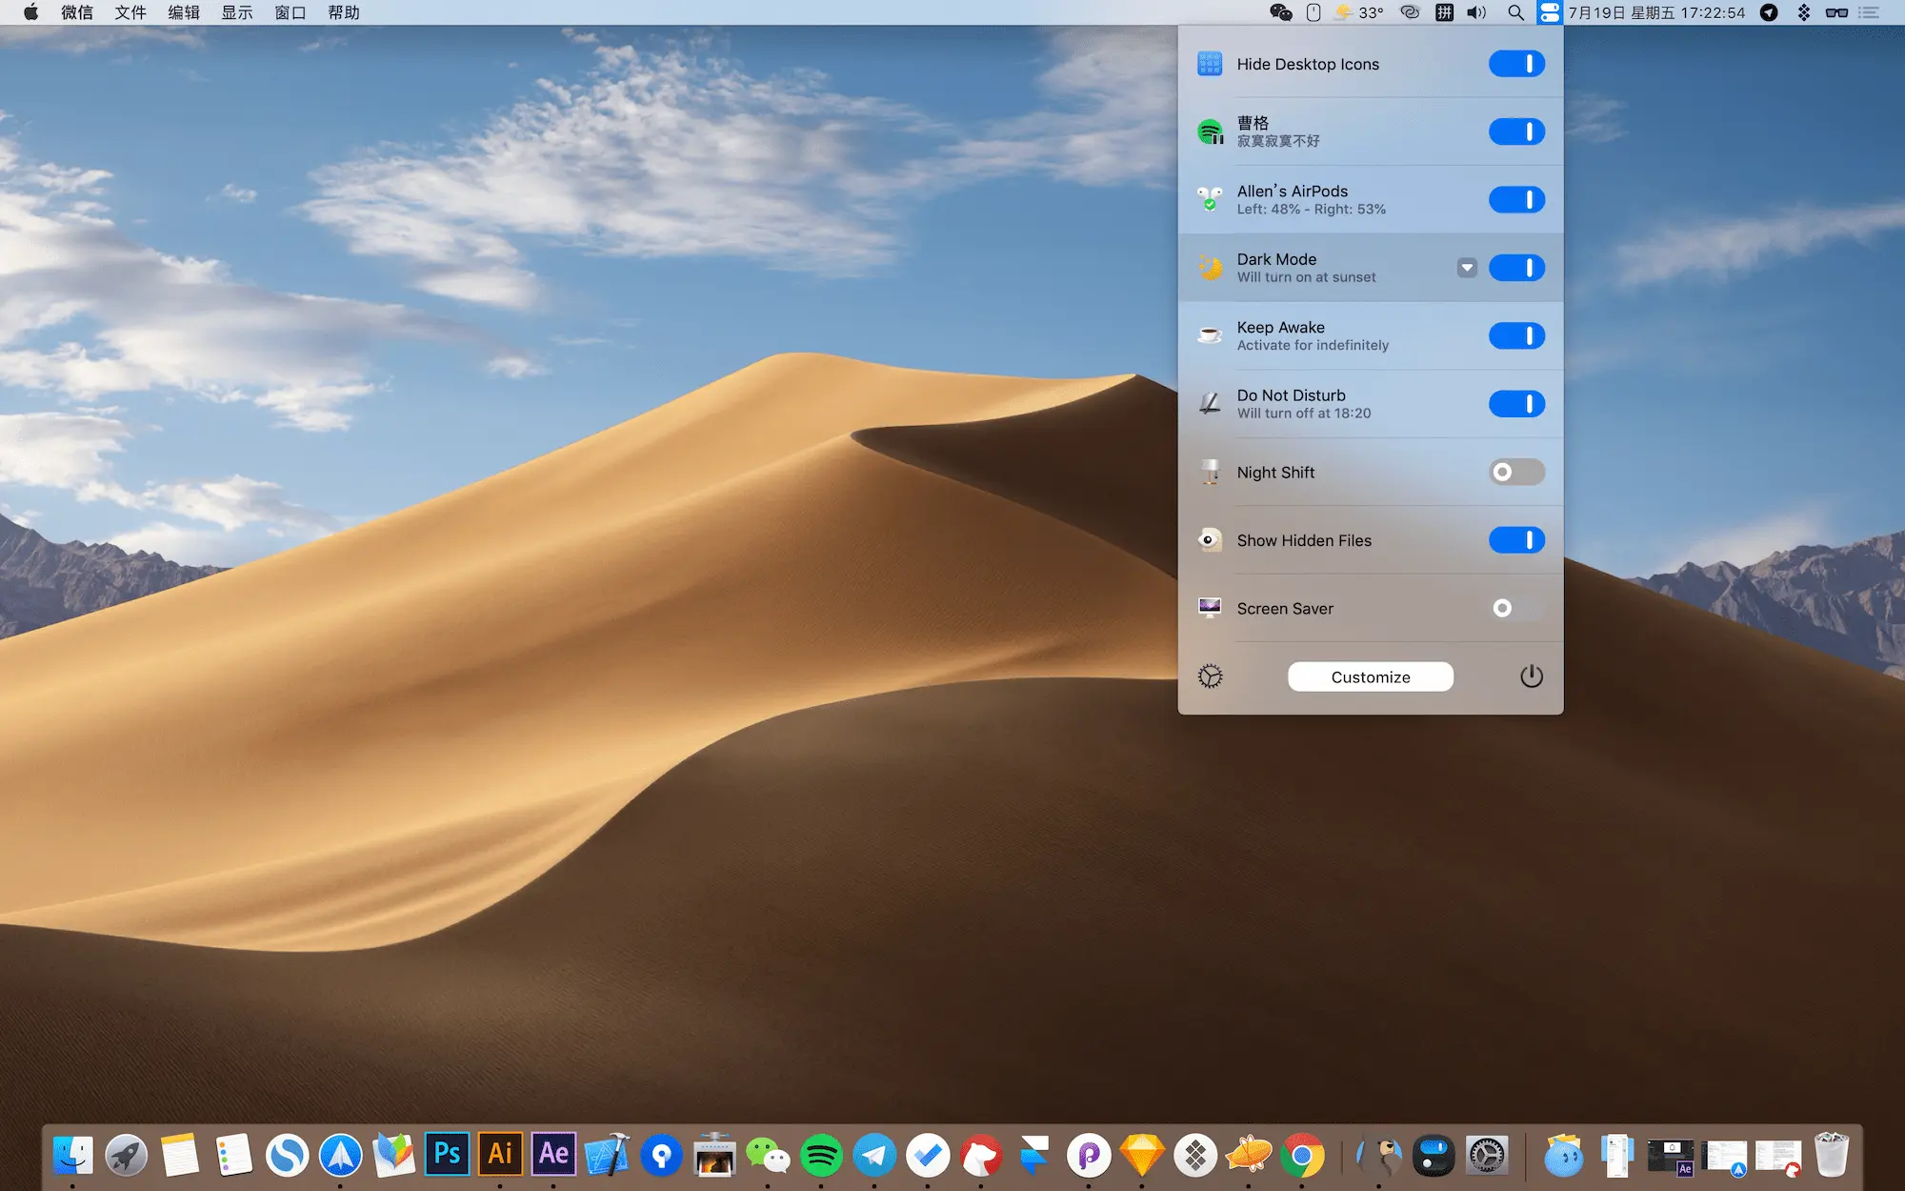Open One Switch settings gear

1210,676
